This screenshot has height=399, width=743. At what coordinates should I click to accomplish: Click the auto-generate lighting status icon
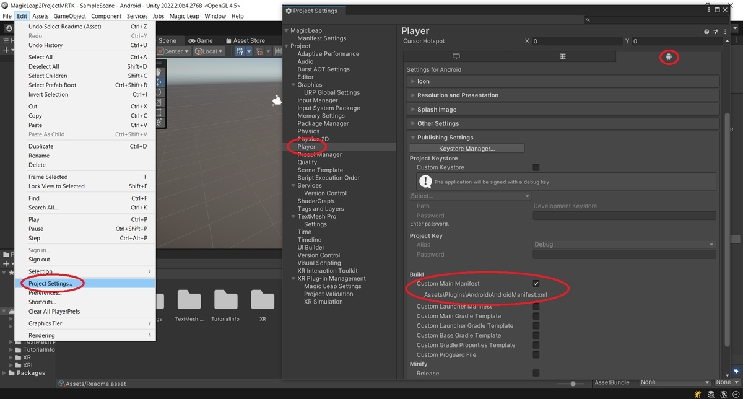tap(723, 394)
